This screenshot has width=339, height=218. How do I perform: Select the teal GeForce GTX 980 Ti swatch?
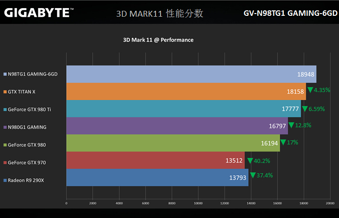[x=5, y=109]
